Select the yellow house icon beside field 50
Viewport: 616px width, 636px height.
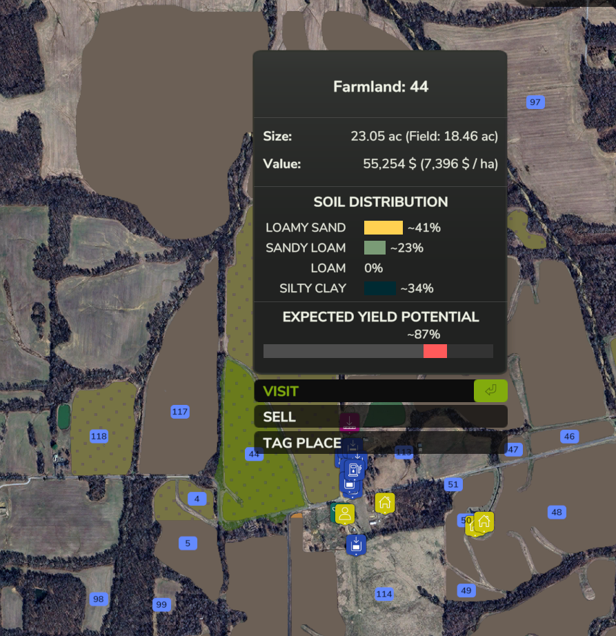pos(484,521)
